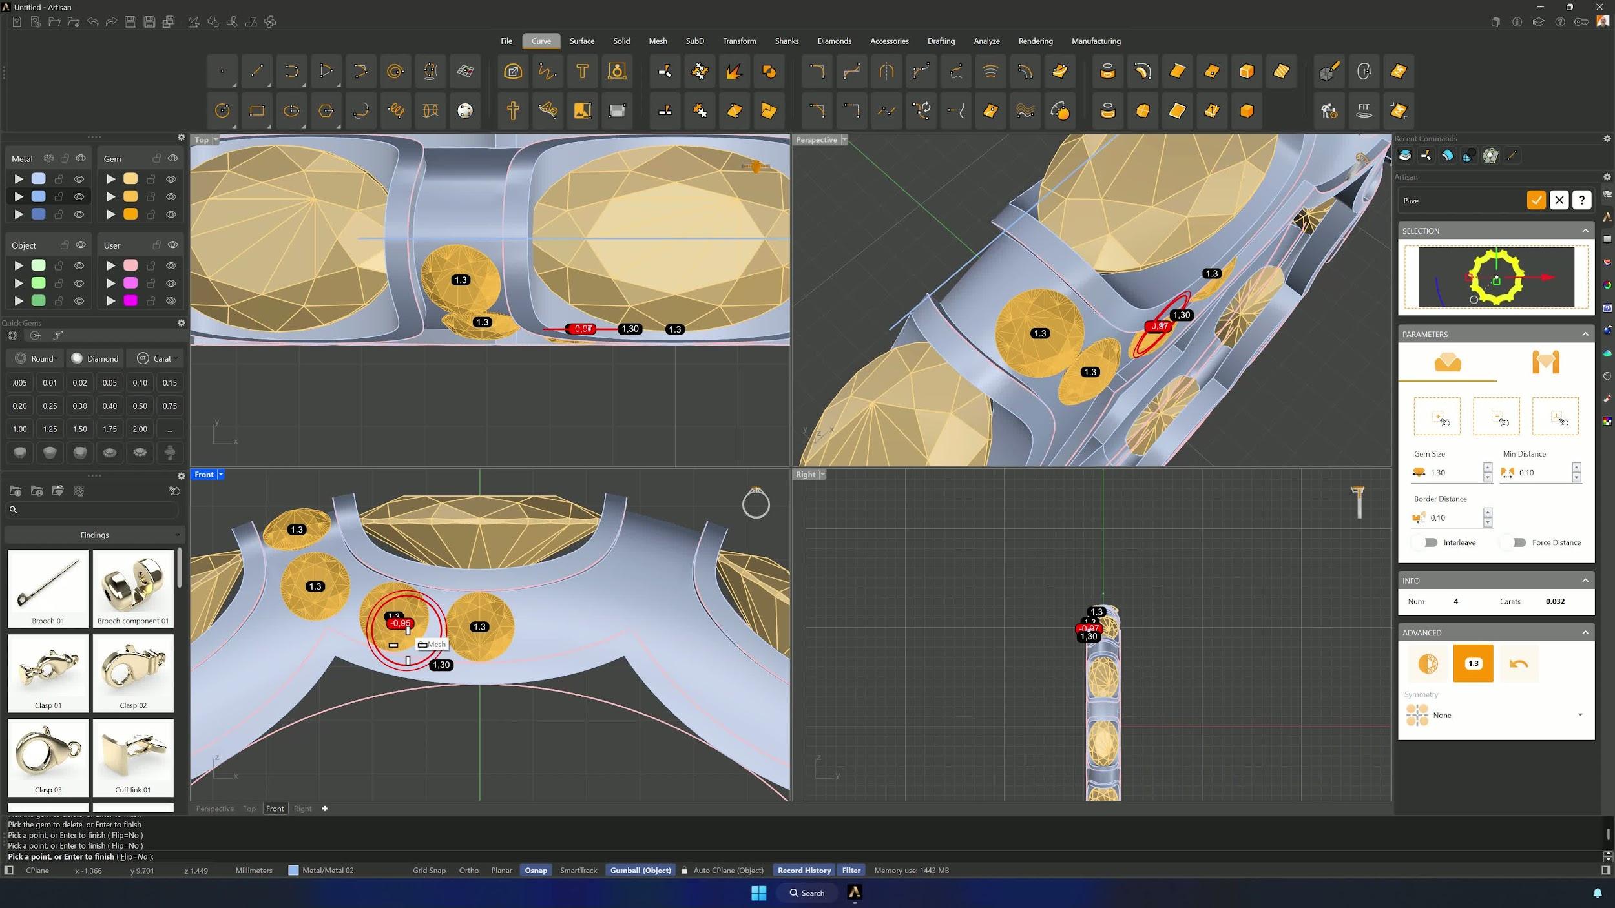Image resolution: width=1615 pixels, height=908 pixels.
Task: Toggle visibility of the Object layer group
Action: click(x=81, y=245)
